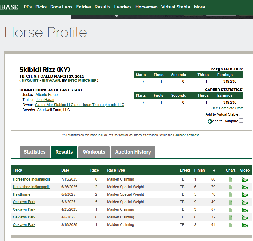Viewport: 253px width, 241px height.
Task: Play video of 5/3/2025 Oaklawn Park race
Action: click(245, 202)
